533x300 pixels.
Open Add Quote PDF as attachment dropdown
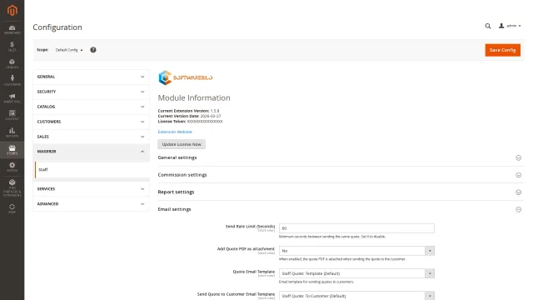coord(356,251)
